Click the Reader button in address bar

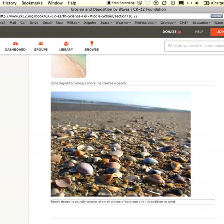(x=217, y=16)
